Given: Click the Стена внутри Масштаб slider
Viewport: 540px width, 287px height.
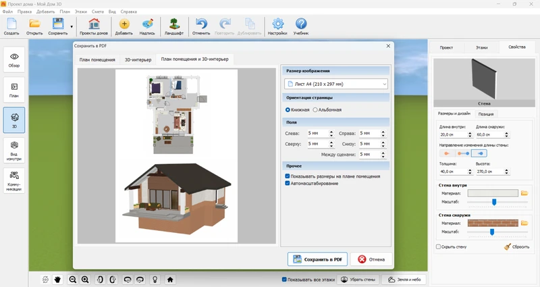Looking at the screenshot, I should [x=494, y=201].
